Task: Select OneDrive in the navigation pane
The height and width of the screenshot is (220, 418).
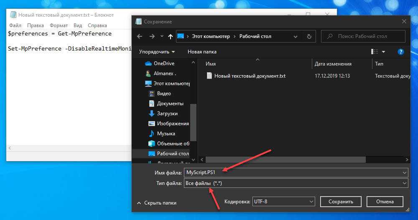Action: pos(163,63)
